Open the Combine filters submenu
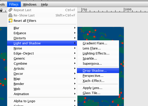 42,64
